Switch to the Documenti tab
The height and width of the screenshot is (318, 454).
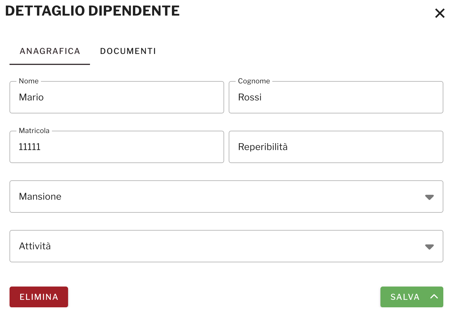pos(128,51)
